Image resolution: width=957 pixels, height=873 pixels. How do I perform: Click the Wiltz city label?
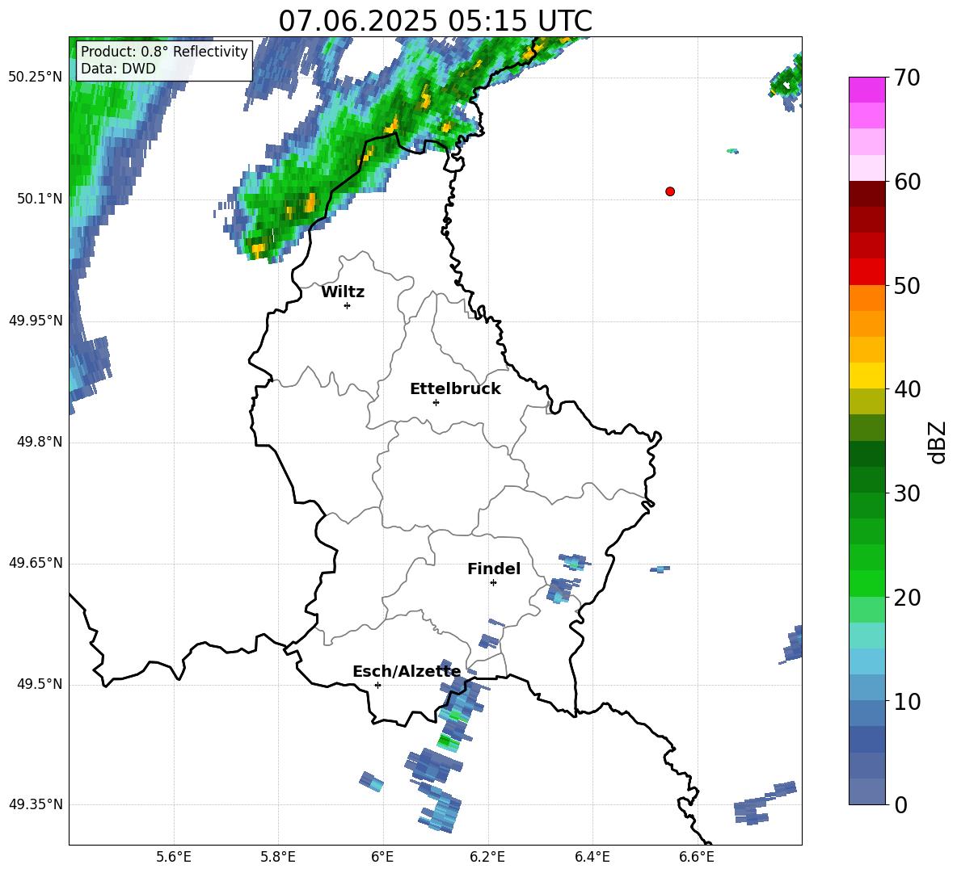343,292
